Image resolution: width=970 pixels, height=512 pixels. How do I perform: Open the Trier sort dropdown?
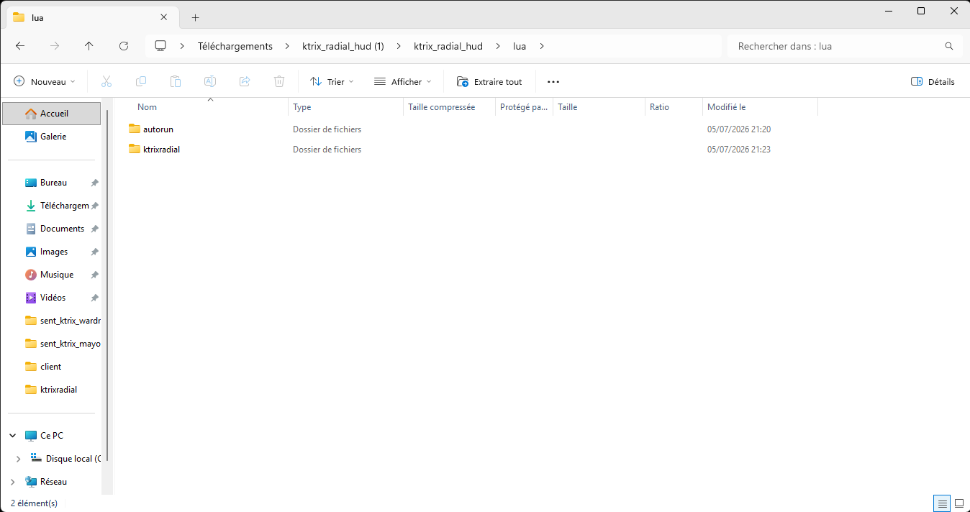click(332, 82)
